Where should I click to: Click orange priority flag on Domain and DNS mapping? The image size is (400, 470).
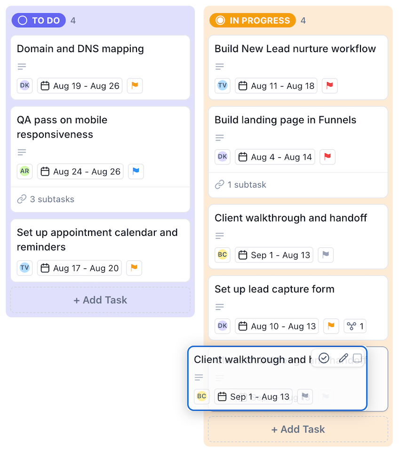(x=135, y=86)
